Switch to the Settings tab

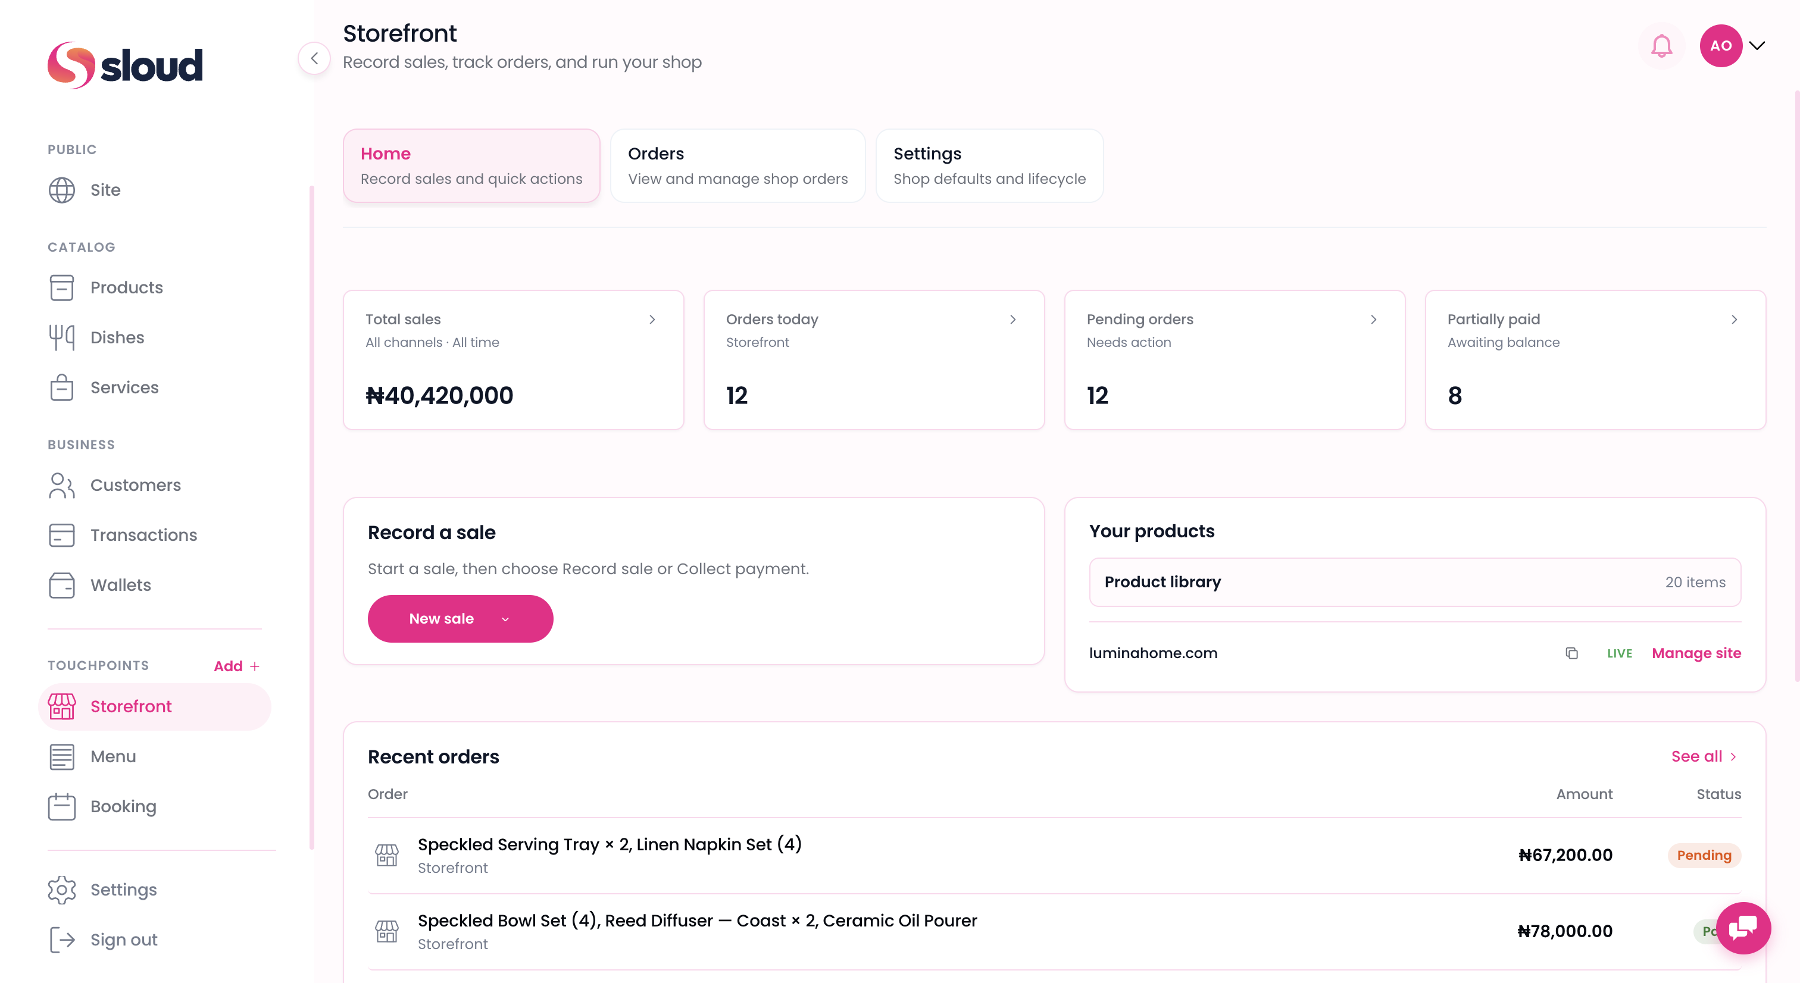pyautogui.click(x=989, y=165)
